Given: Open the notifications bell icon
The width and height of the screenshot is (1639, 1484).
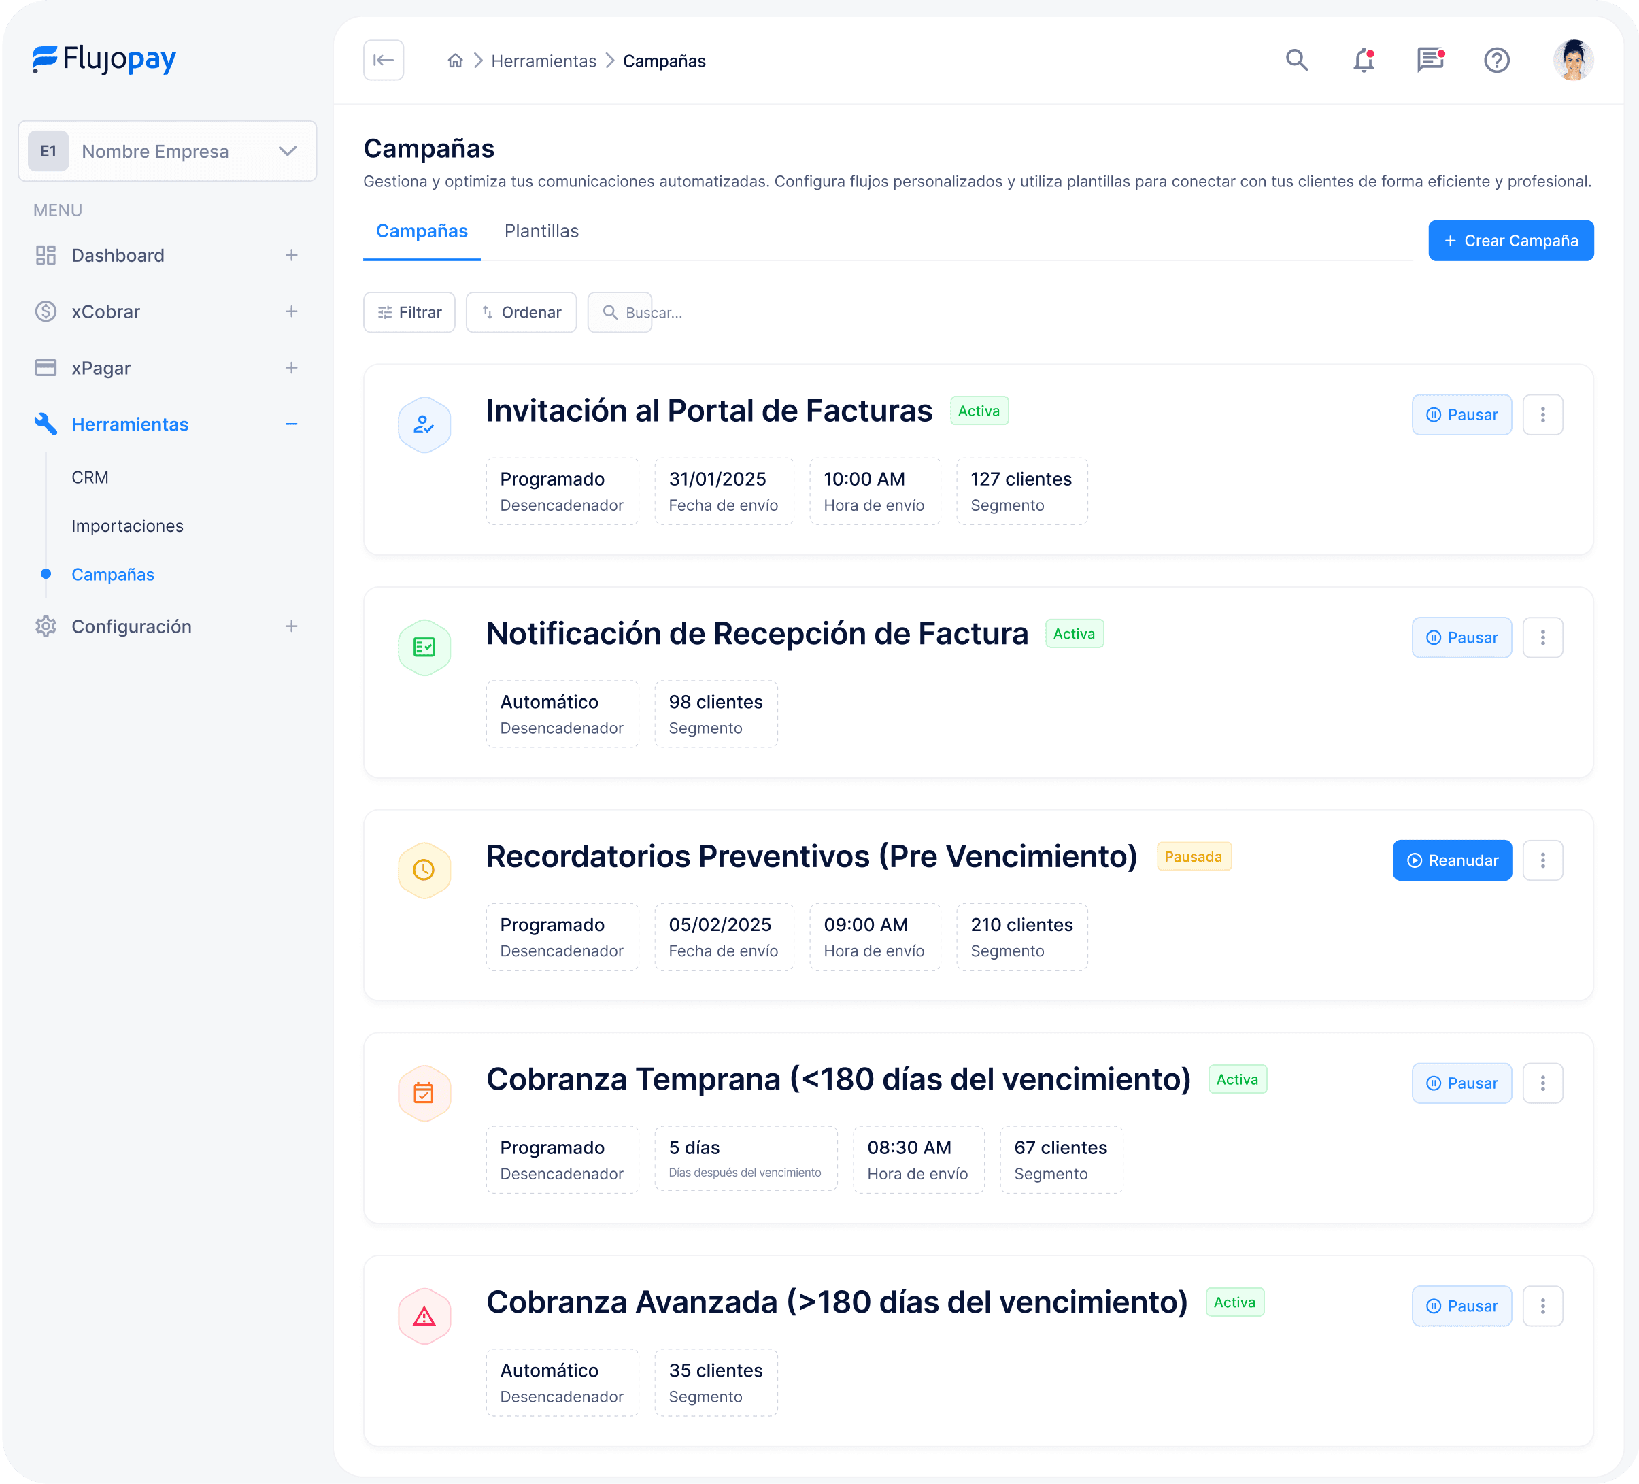Looking at the screenshot, I should [1364, 60].
